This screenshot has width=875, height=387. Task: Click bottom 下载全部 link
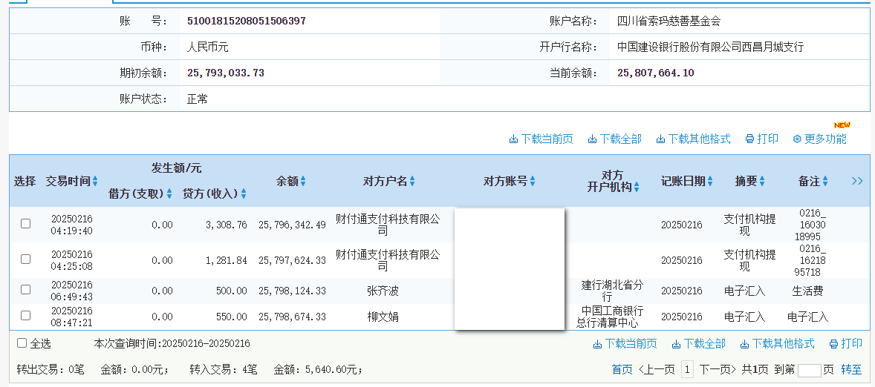tap(705, 344)
